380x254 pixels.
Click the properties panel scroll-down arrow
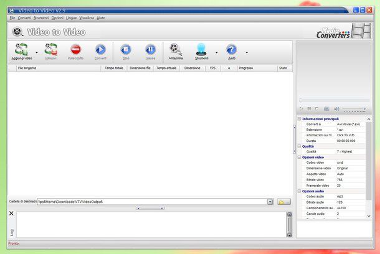[x=369, y=216]
